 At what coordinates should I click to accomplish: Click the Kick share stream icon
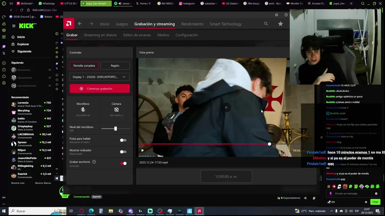tap(305, 198)
